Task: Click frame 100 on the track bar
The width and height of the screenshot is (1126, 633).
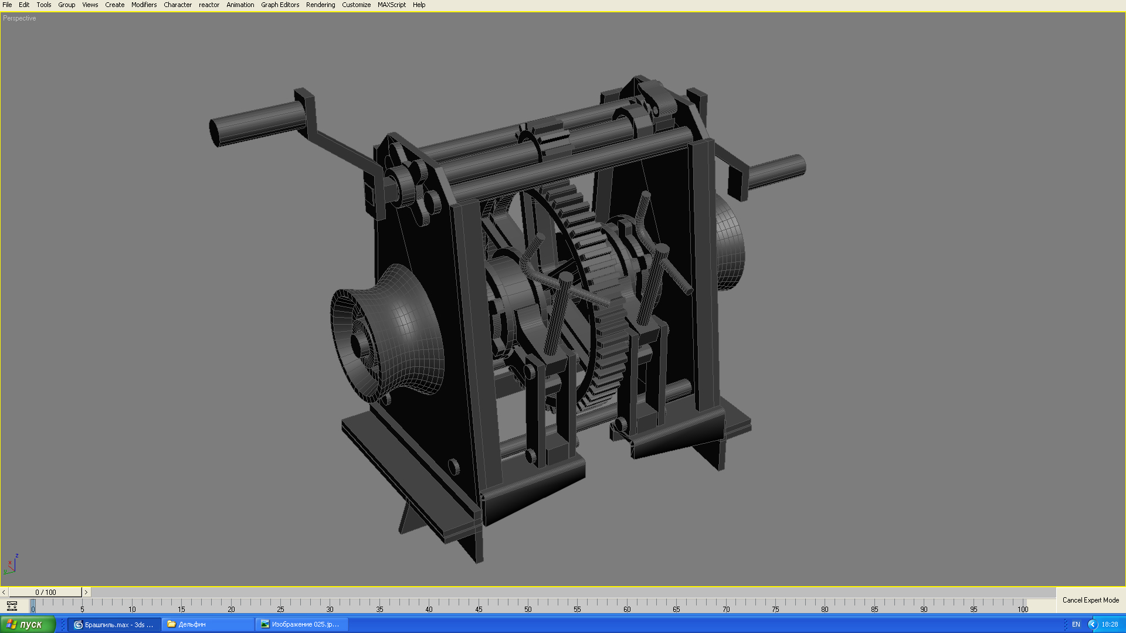Action: [x=1023, y=609]
